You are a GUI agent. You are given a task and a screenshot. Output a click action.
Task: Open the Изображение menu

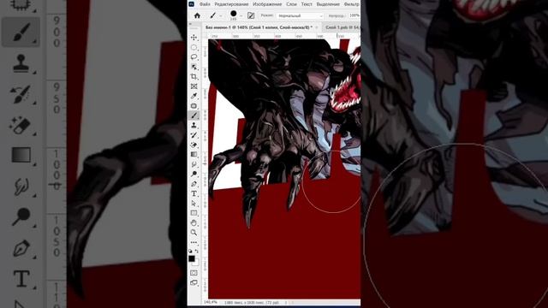[267, 4]
